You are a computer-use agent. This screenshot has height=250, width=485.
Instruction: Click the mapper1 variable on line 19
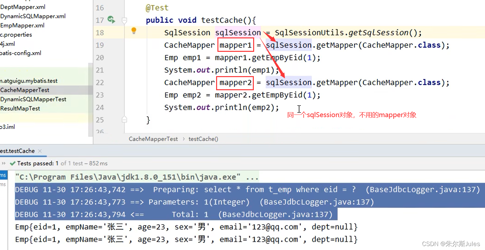[235, 45]
